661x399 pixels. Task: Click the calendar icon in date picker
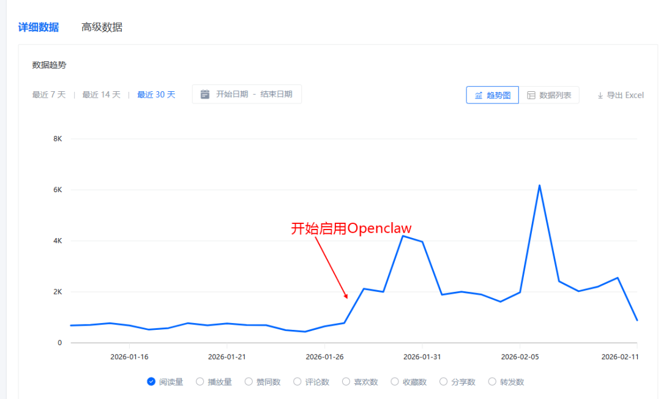pos(205,94)
